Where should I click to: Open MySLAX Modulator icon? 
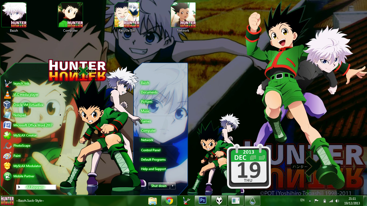(x=7, y=166)
